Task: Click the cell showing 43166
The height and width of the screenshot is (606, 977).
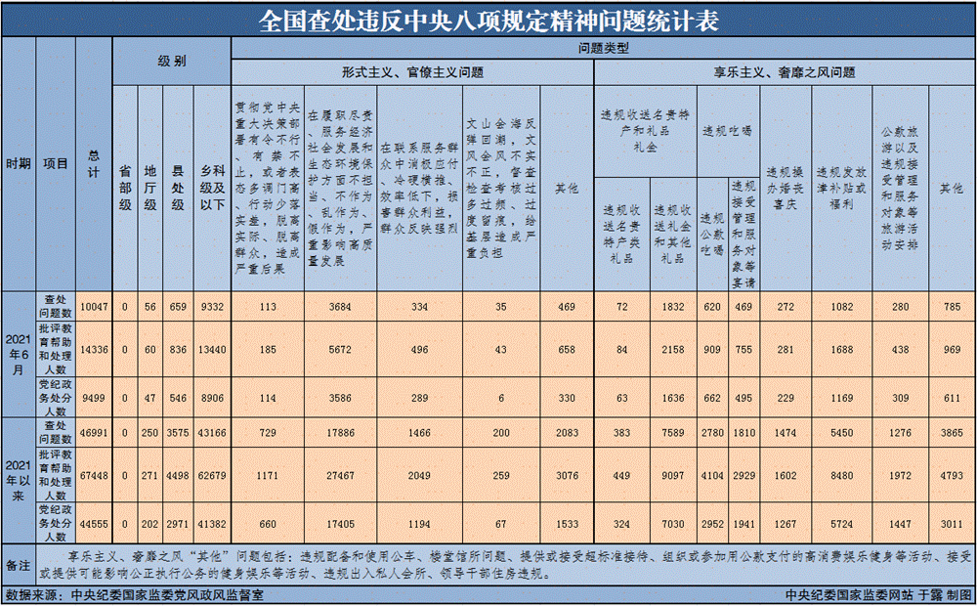Action: pyautogui.click(x=212, y=433)
